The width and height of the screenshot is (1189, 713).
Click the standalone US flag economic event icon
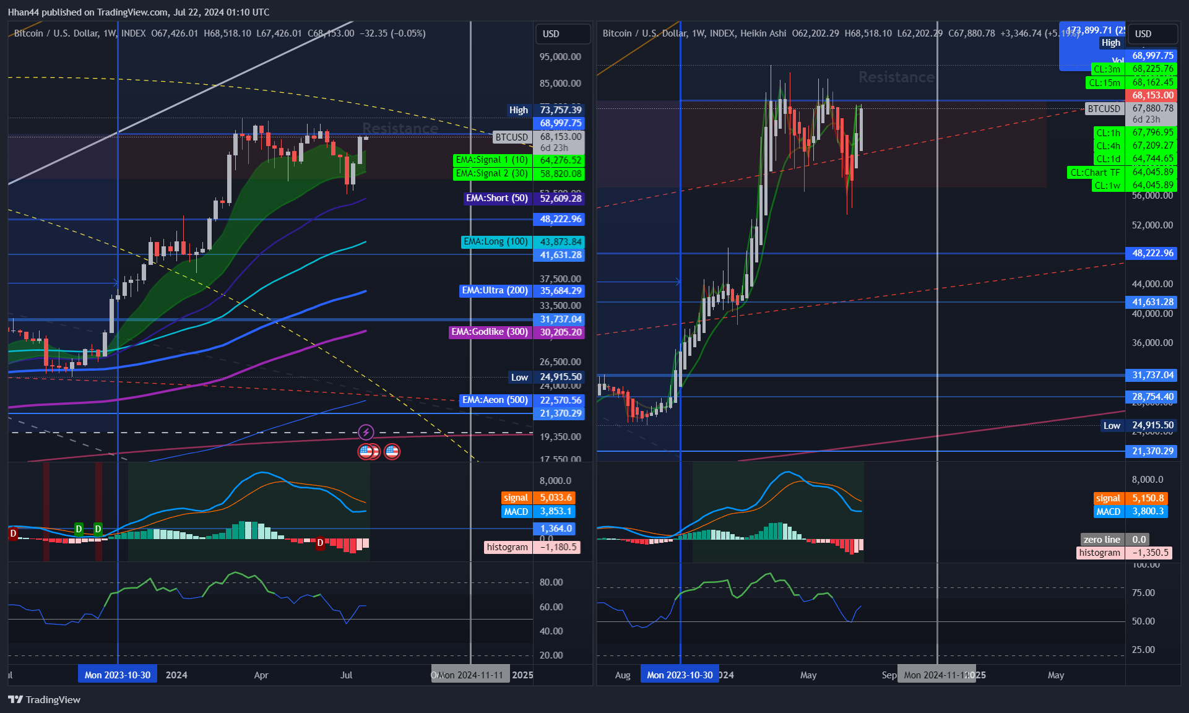pos(392,452)
